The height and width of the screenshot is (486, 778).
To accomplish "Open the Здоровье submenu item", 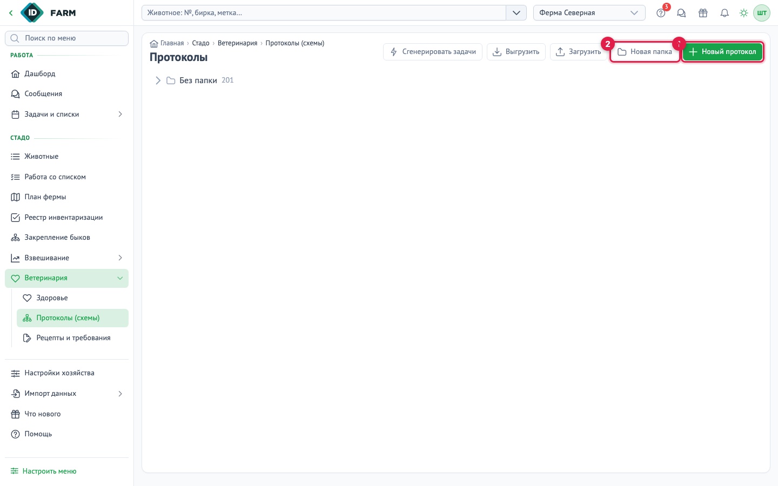I will 72,298.
